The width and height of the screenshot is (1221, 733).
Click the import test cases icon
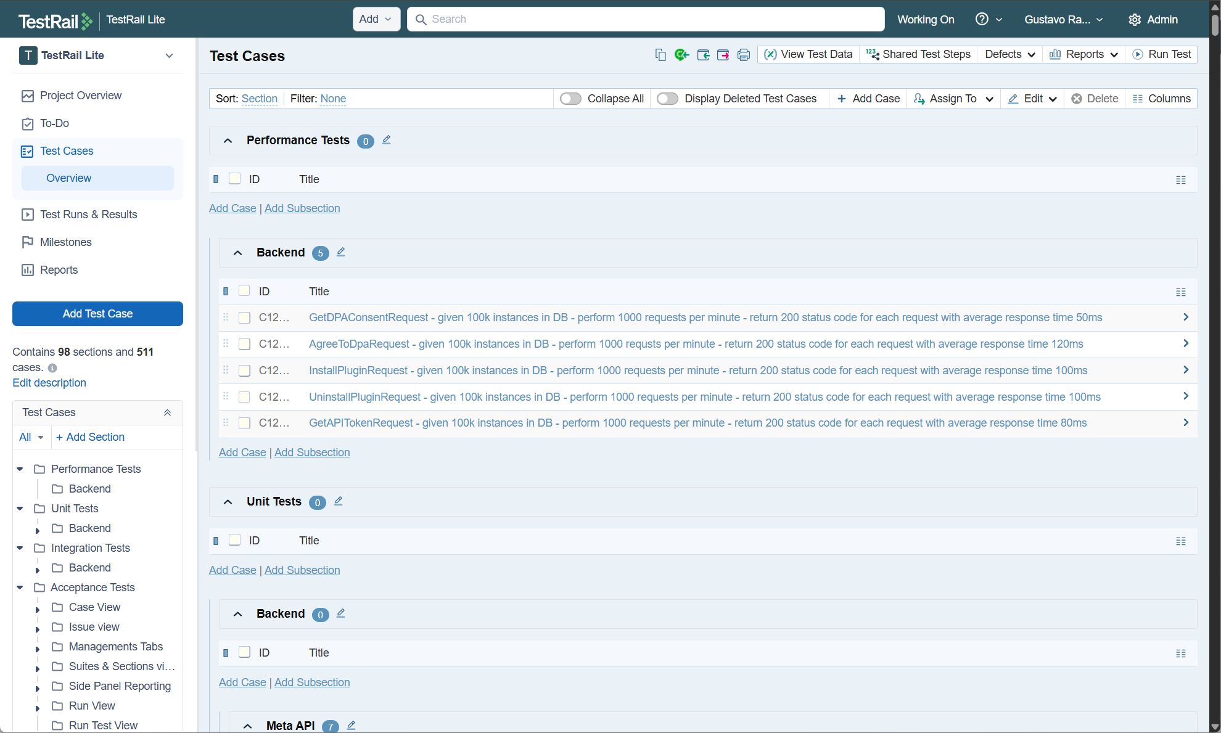703,55
